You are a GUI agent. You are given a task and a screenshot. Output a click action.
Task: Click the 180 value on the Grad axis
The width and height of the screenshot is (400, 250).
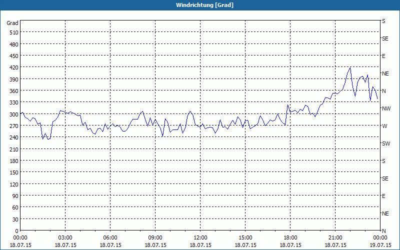tap(14, 161)
